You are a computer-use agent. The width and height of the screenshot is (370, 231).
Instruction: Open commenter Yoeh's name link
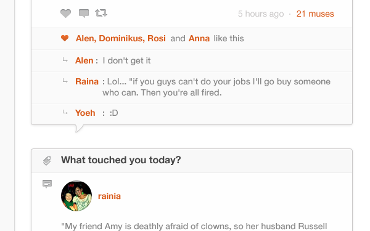coord(85,113)
